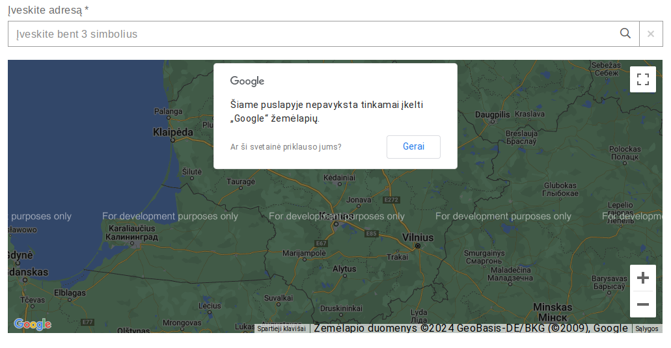Open "Ar ši svetainė priklauso jums?" link

click(x=286, y=147)
